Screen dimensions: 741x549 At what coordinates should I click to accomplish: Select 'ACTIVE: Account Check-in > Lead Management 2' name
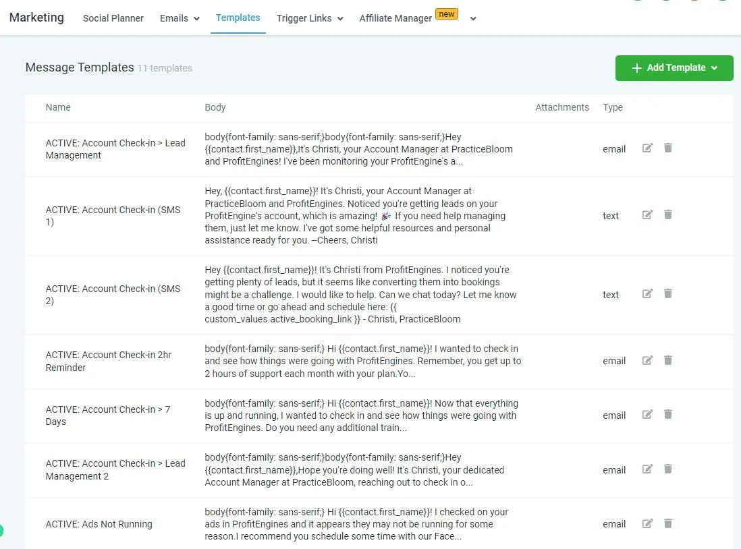[115, 469]
